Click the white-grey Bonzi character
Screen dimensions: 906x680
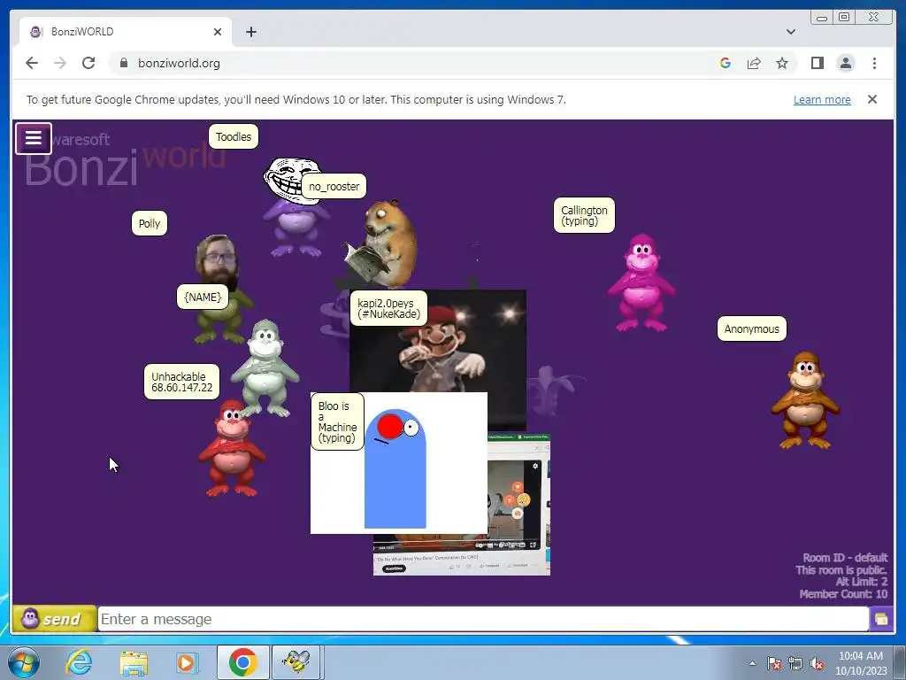coord(265,368)
